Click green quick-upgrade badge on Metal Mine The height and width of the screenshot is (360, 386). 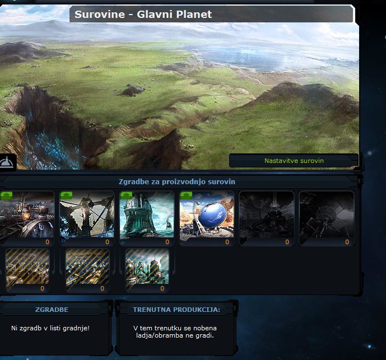7,195
